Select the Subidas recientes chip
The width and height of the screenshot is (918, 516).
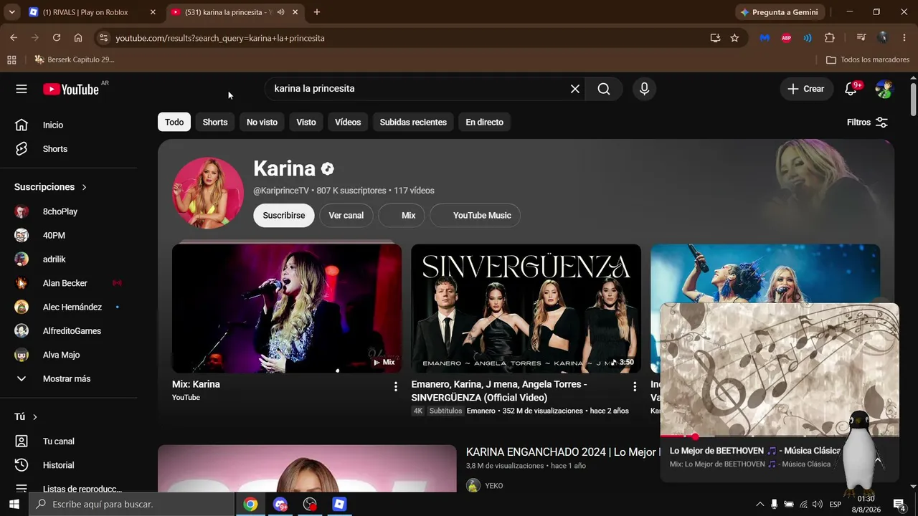413,122
